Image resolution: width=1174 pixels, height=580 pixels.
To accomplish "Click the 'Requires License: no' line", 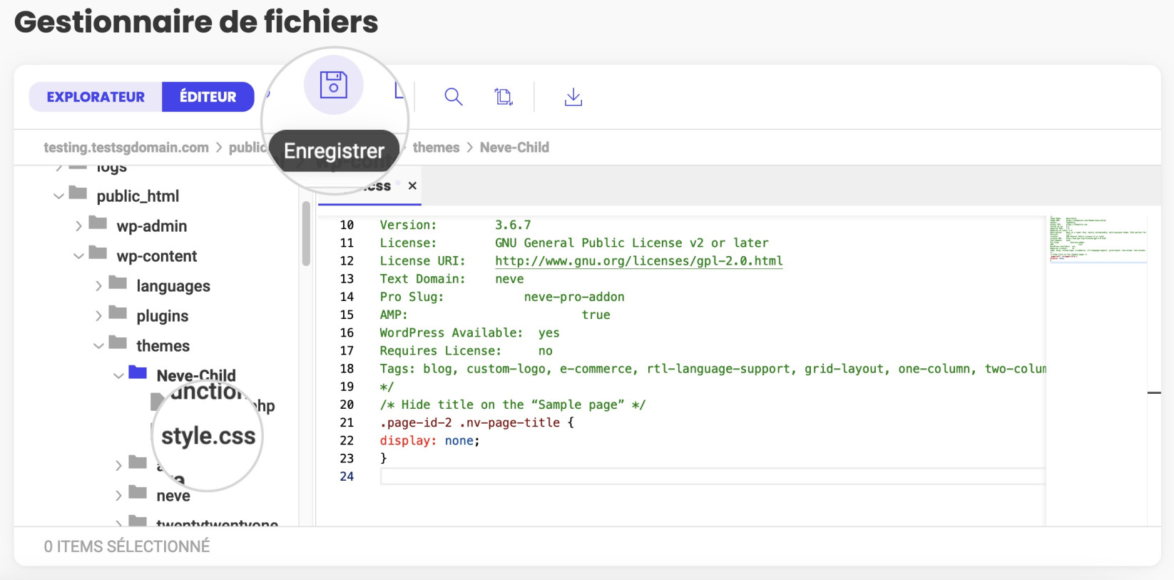I will pos(466,351).
